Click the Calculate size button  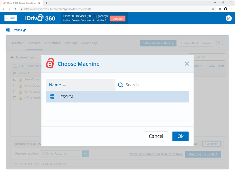point(211,144)
